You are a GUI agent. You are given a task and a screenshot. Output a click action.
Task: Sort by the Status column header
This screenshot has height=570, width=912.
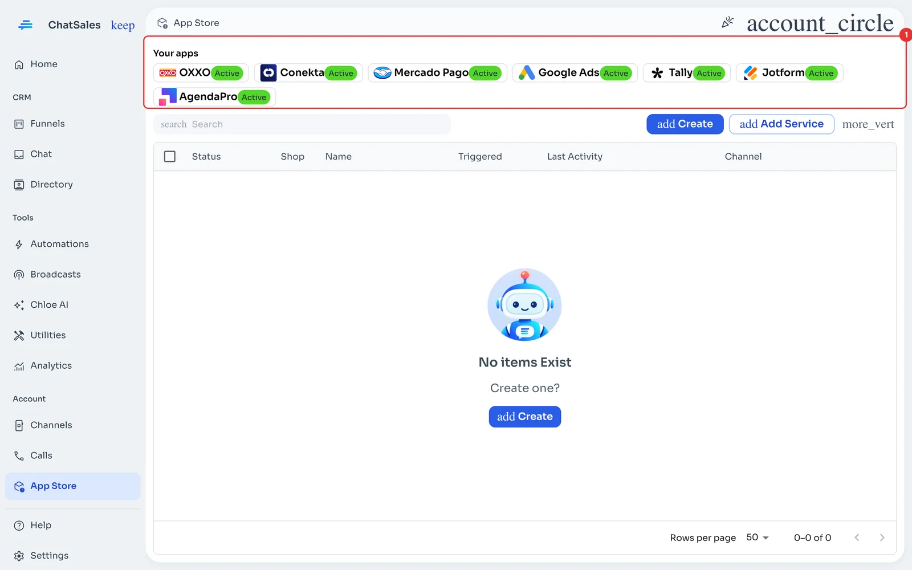pyautogui.click(x=206, y=157)
